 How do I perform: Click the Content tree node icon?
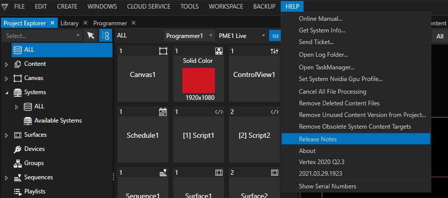(18, 64)
